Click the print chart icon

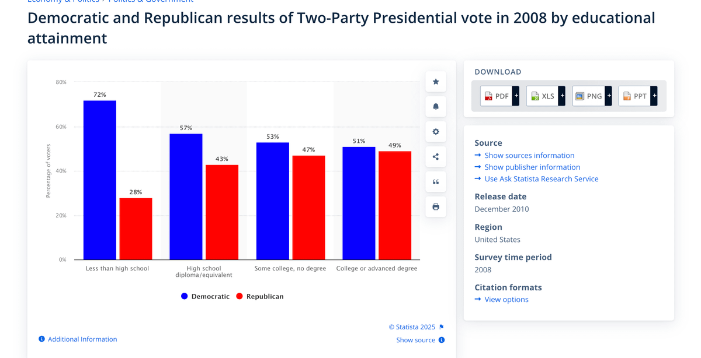[436, 207]
